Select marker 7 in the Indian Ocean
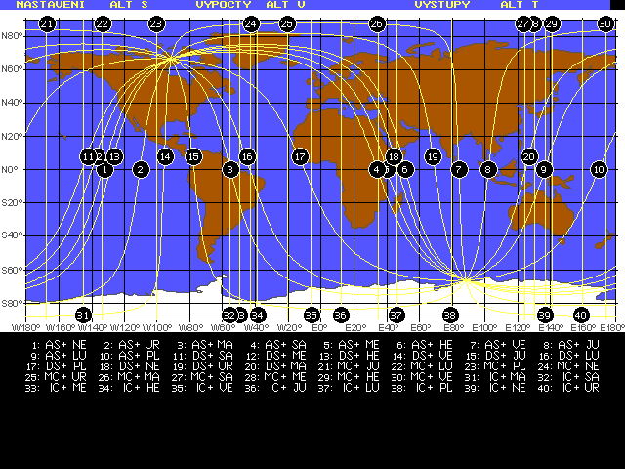 tap(458, 169)
